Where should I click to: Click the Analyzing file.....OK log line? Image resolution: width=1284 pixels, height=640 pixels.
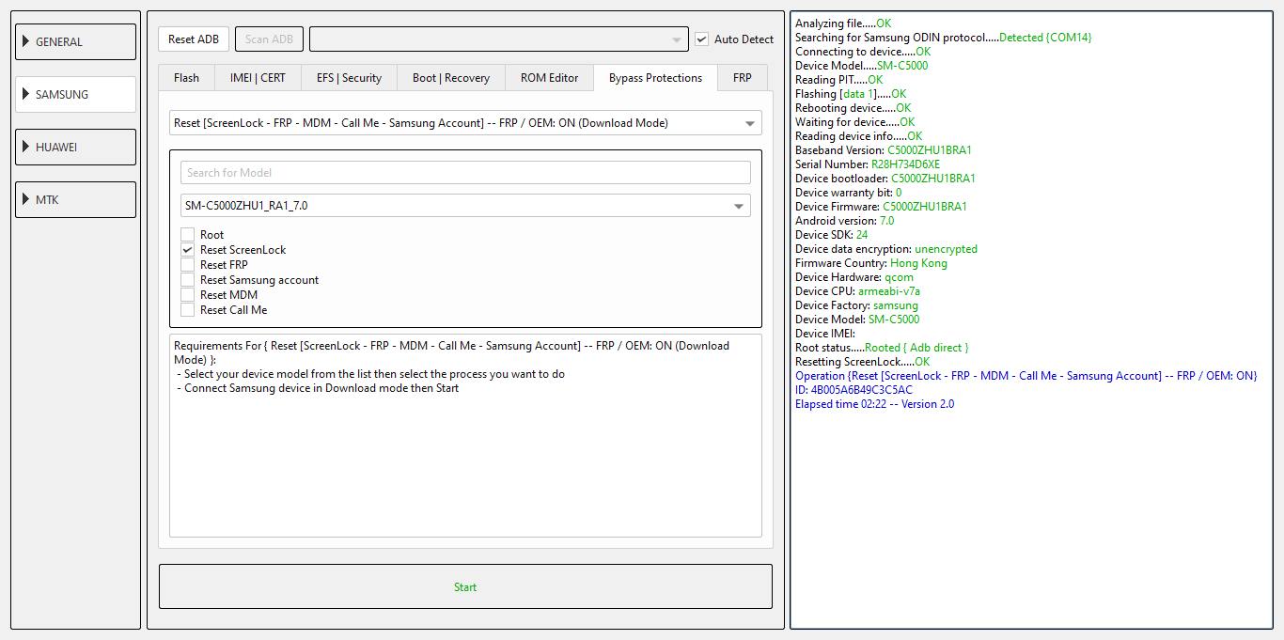pos(843,23)
